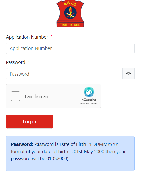Click the Password field label
Screen dimensions: 141x171
pyautogui.click(x=16, y=62)
